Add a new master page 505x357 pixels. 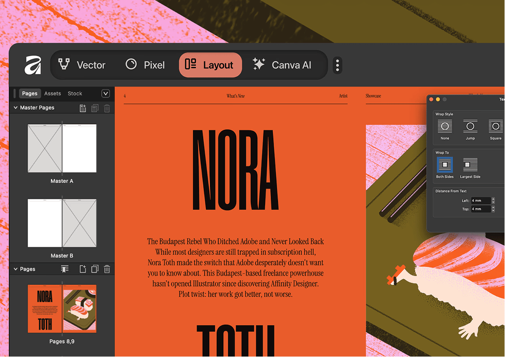click(x=83, y=108)
